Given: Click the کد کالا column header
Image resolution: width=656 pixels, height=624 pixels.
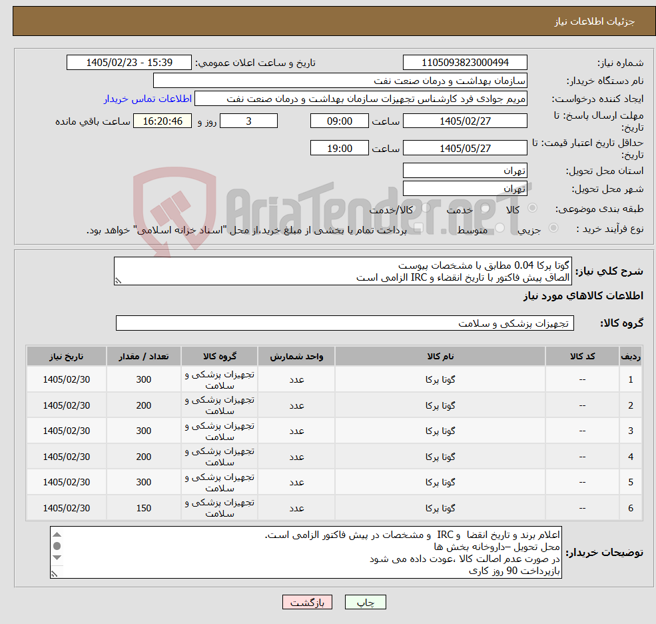Looking at the screenshot, I should pos(582,357).
